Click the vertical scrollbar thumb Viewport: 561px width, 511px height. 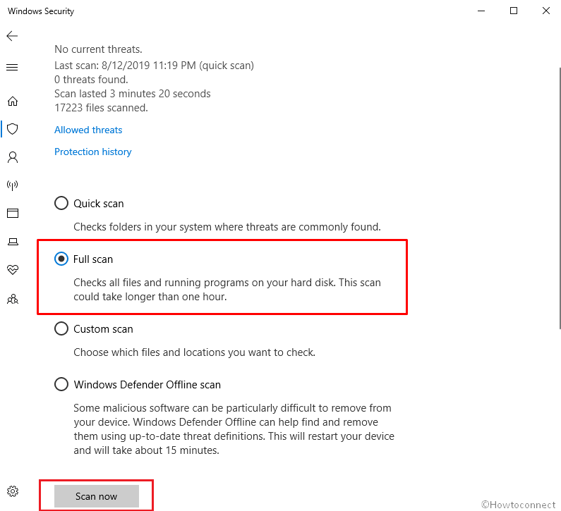click(x=559, y=198)
